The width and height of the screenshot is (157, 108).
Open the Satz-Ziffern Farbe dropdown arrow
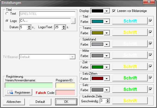point(107,78)
